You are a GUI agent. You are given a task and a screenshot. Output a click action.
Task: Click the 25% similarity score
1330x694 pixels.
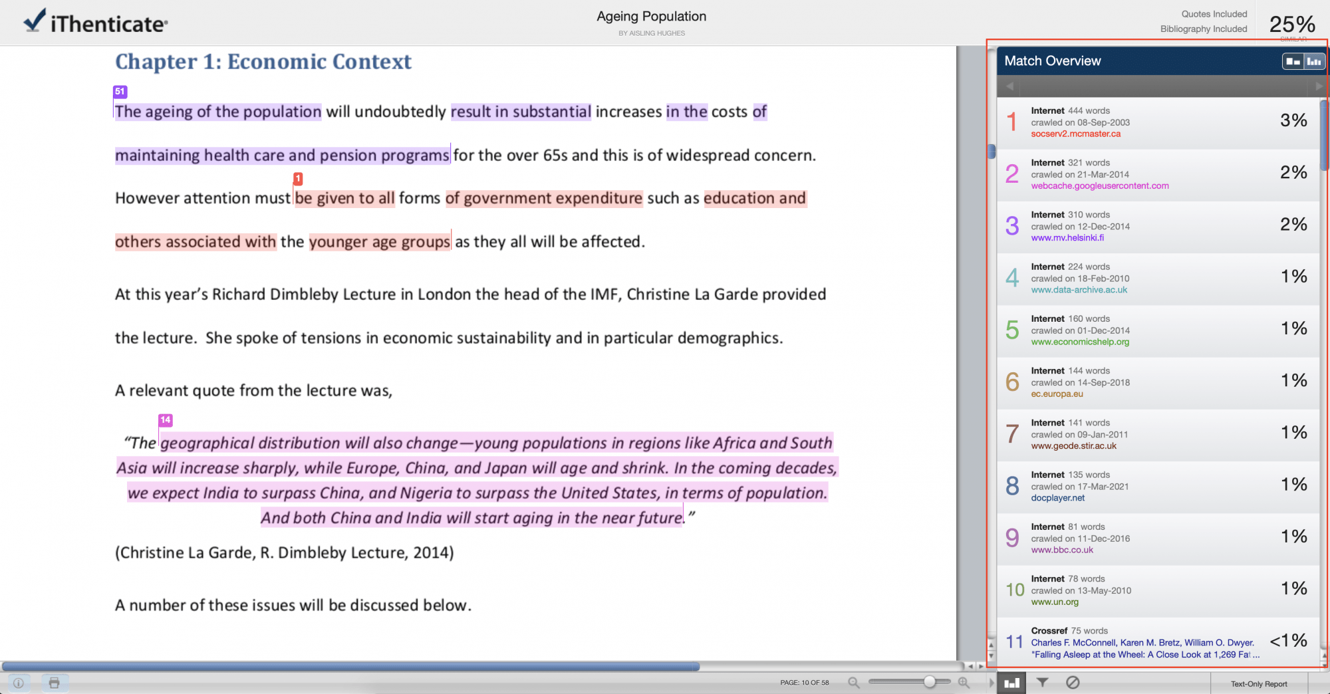[x=1292, y=25]
